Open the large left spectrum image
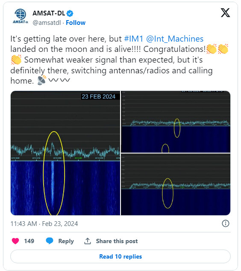The image size is (241, 271). (65, 153)
